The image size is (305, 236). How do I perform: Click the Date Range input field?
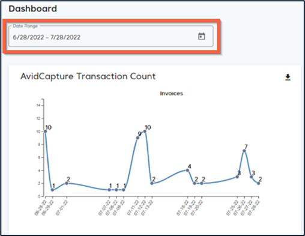(x=111, y=36)
